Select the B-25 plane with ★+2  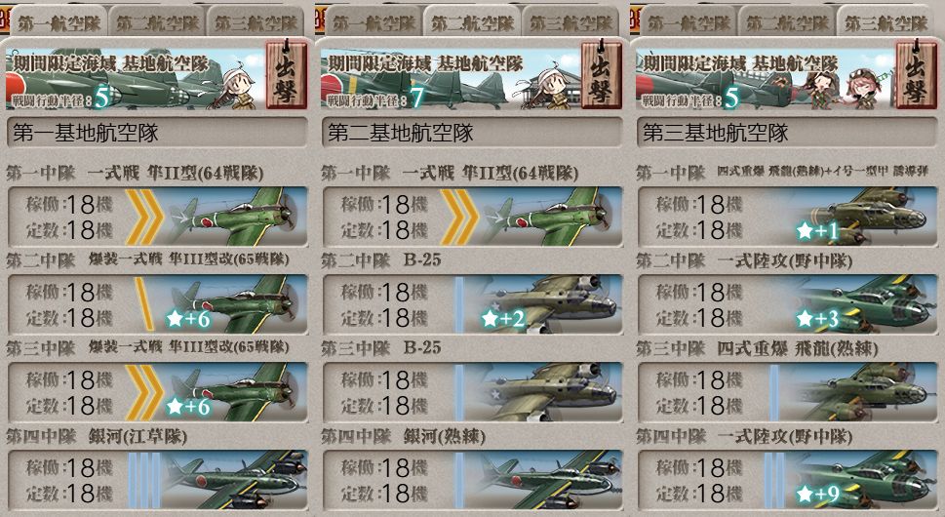(x=472, y=304)
